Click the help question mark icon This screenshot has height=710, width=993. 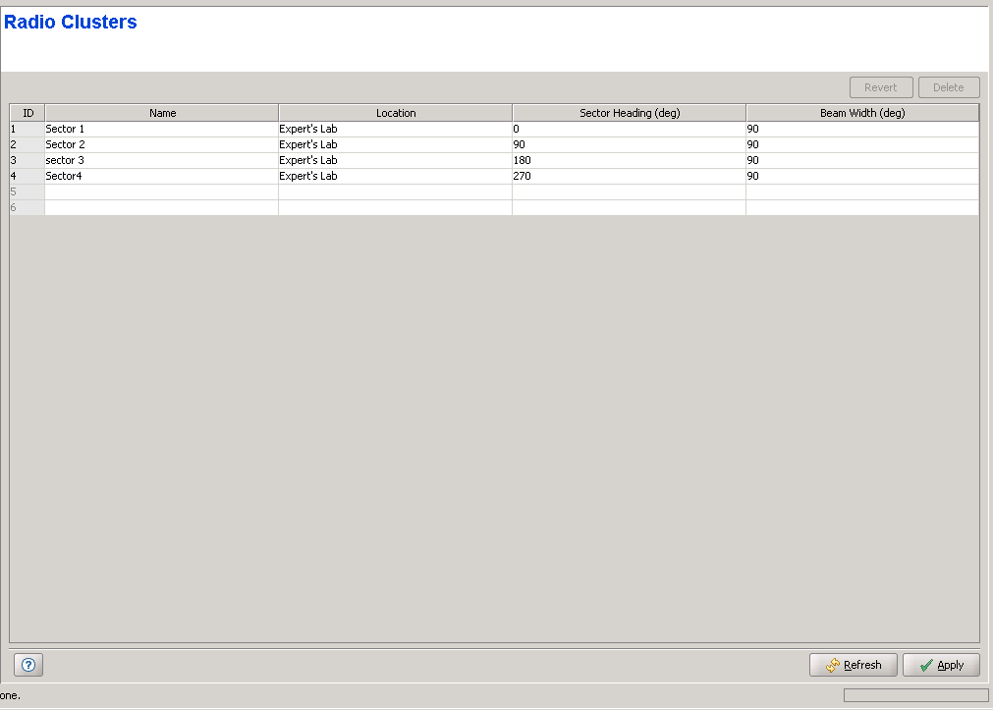pyautogui.click(x=28, y=665)
